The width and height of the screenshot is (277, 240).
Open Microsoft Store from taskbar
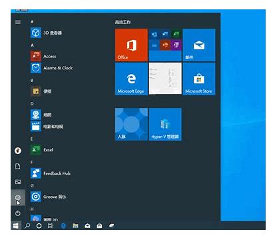pyautogui.click(x=99, y=226)
